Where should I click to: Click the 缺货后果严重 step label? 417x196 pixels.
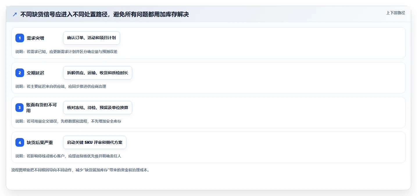click(40, 142)
